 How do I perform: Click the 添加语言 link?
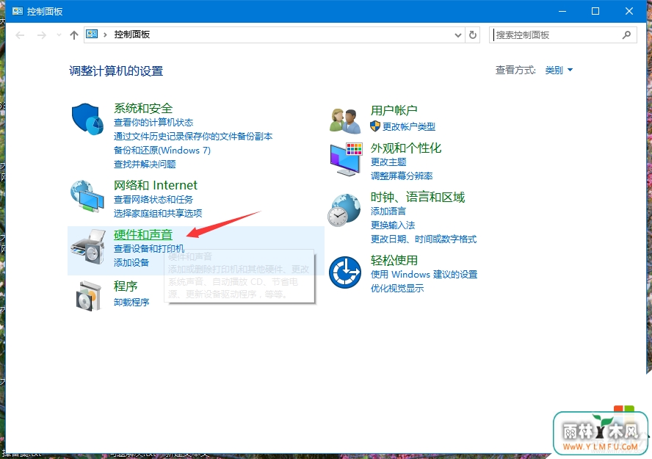(388, 212)
